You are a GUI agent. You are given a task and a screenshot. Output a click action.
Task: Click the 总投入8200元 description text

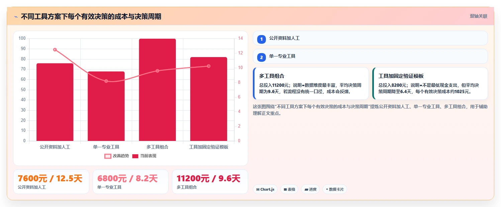429,88
